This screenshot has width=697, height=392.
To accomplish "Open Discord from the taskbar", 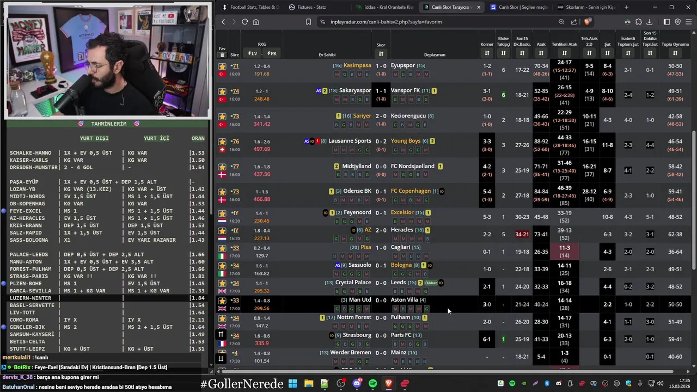I will [357, 383].
